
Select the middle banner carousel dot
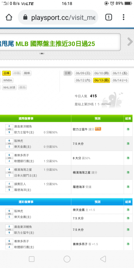pyautogui.click(x=42, y=54)
